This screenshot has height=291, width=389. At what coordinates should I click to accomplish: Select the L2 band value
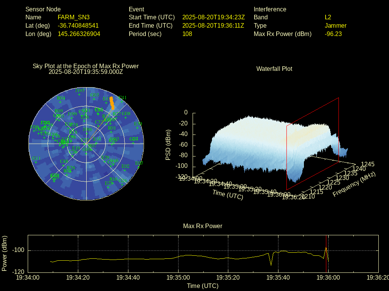tap(328, 17)
